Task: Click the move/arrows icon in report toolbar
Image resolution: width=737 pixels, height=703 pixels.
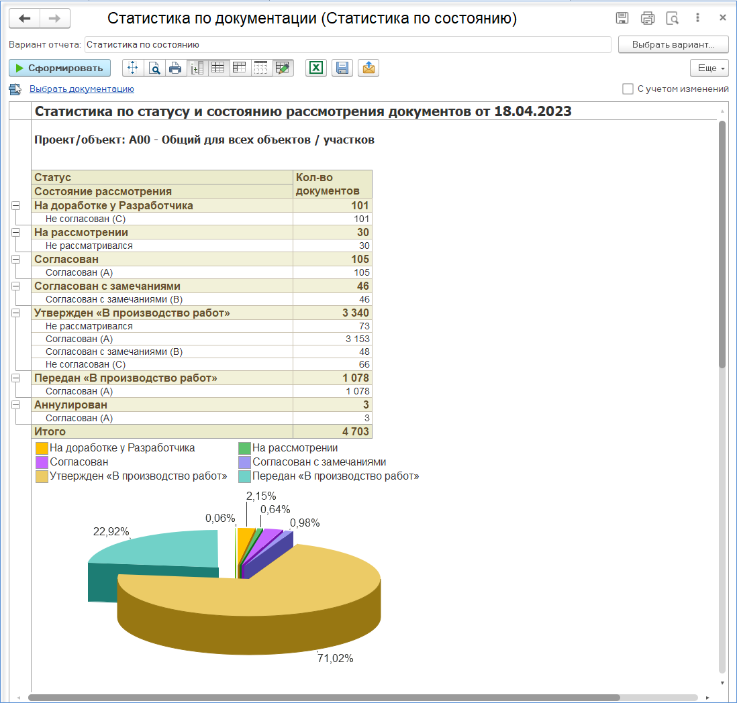Action: (132, 68)
